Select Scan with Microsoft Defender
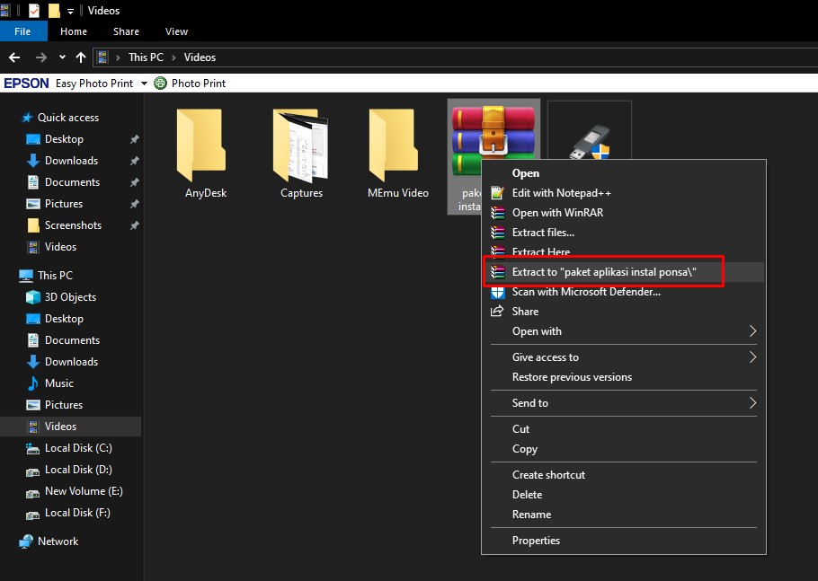 [623, 292]
